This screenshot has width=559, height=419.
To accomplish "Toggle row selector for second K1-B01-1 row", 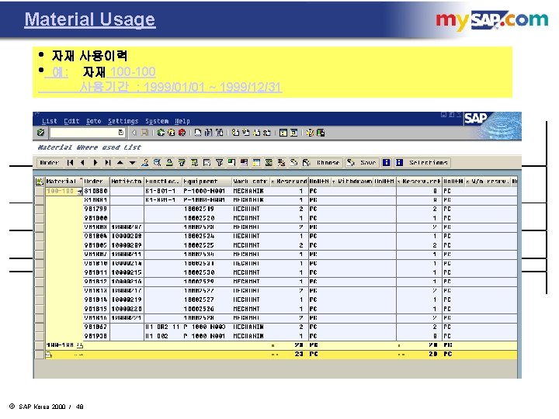I will coord(40,200).
